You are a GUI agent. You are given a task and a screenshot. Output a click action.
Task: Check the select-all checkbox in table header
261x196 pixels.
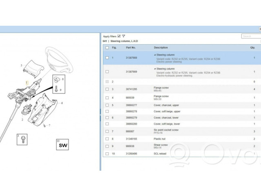(107, 47)
